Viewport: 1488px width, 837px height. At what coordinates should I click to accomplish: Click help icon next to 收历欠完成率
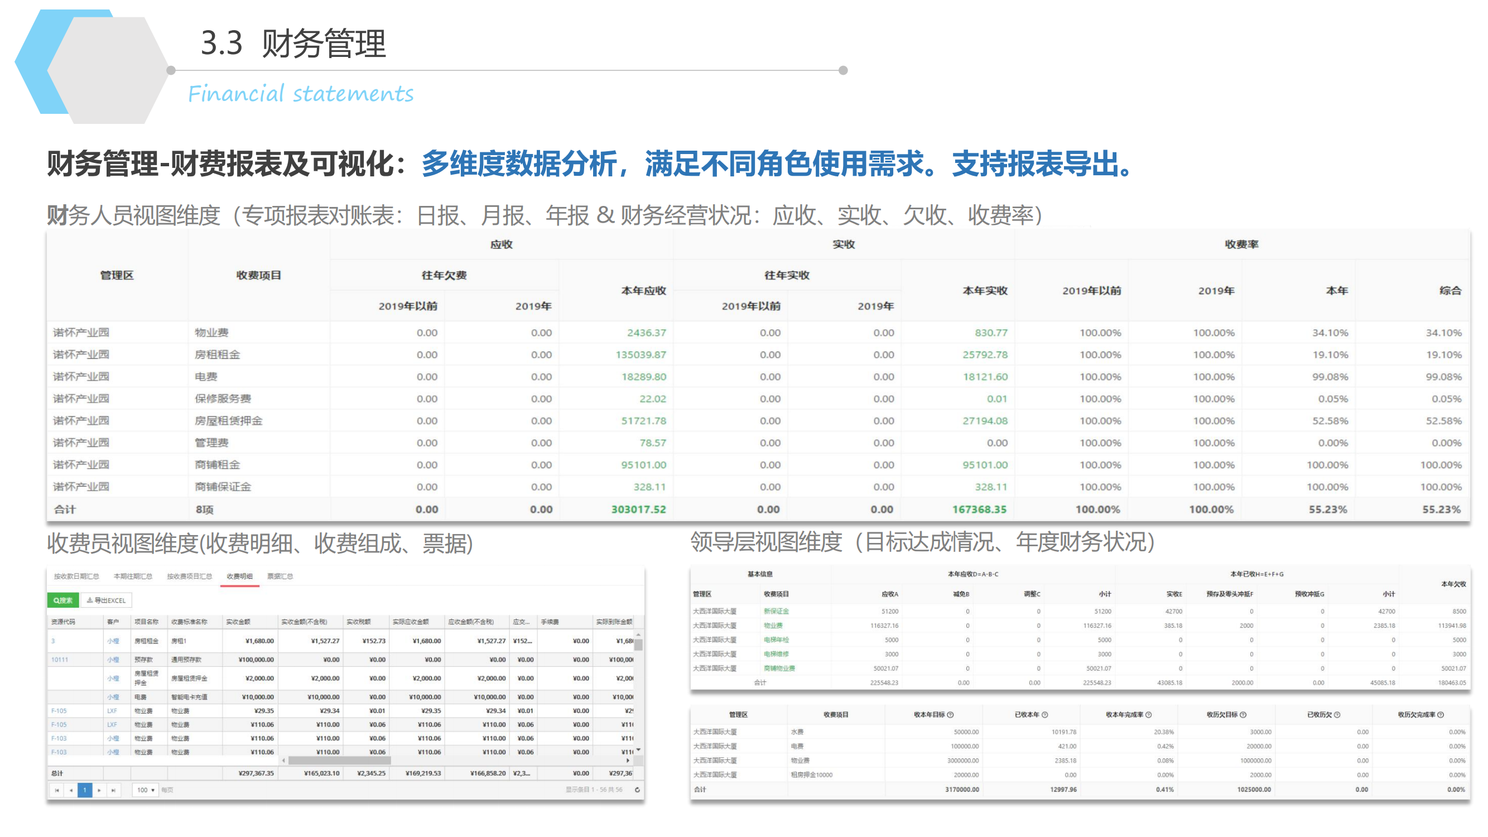tap(1441, 715)
